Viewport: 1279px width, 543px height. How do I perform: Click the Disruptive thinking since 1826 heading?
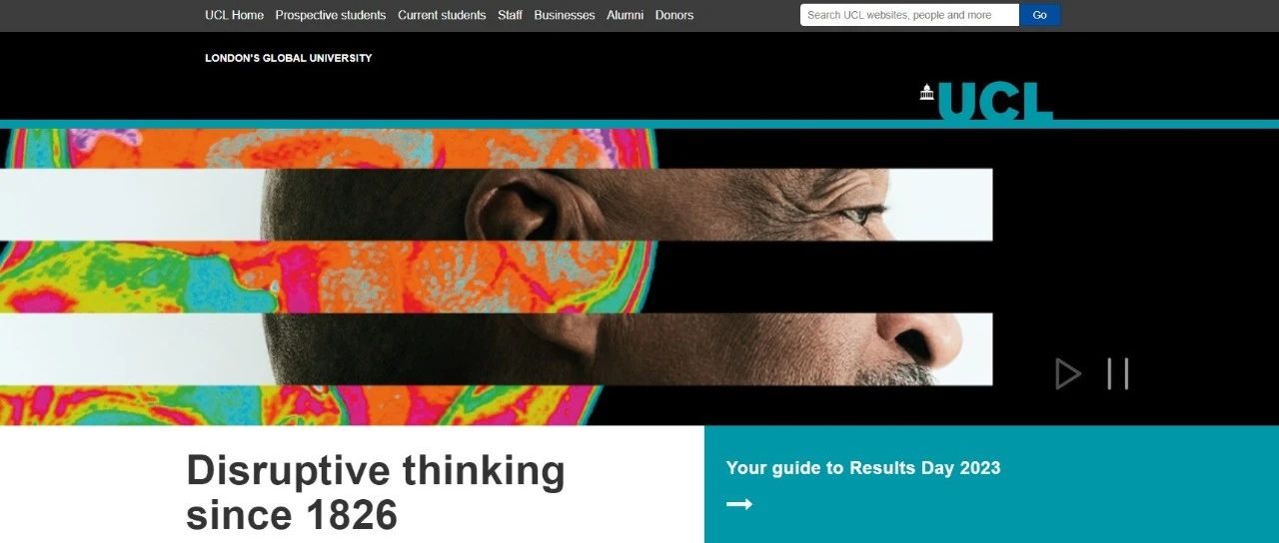376,492
